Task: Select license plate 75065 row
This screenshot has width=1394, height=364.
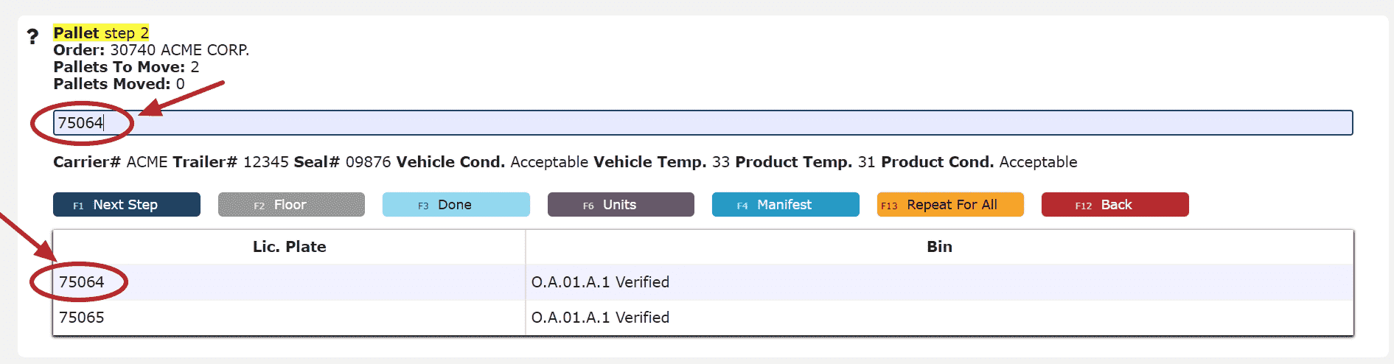Action: coord(703,318)
